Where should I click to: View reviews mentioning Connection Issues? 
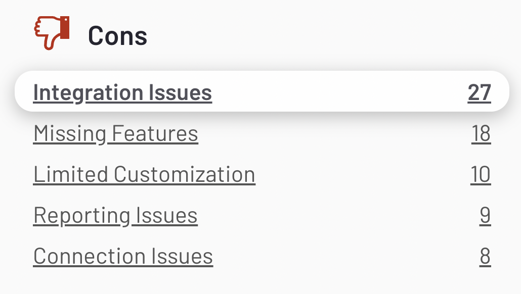click(123, 256)
